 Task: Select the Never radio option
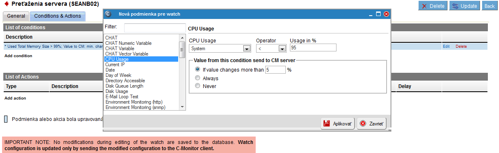pyautogui.click(x=198, y=86)
